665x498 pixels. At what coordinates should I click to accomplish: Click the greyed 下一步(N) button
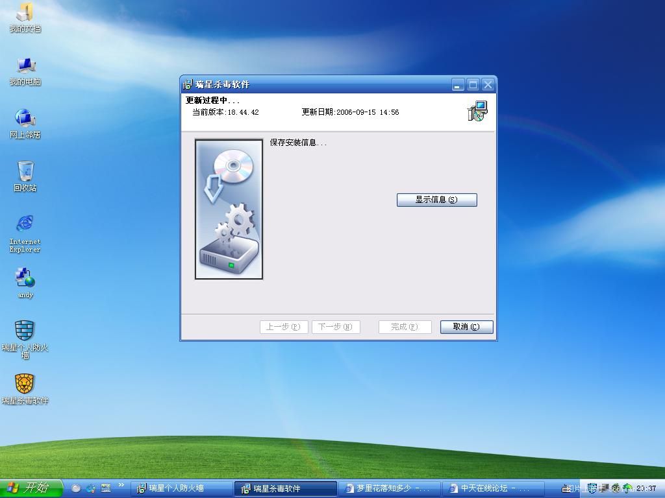point(336,327)
